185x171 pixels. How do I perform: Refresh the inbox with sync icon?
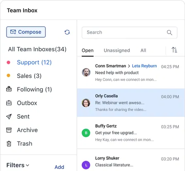tap(67, 32)
